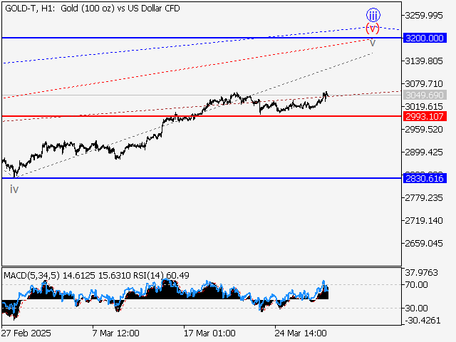
Task: Select the 7 Mar 12:00 time label
Action: [115, 333]
